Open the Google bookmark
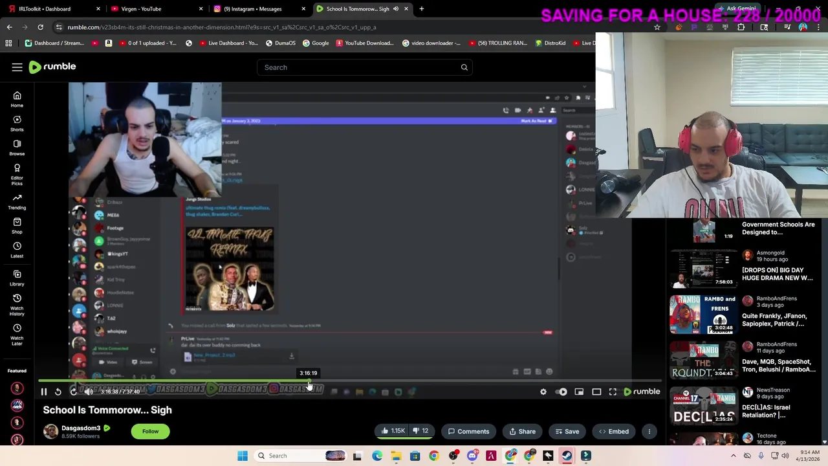The height and width of the screenshot is (466, 828). pyautogui.click(x=316, y=43)
